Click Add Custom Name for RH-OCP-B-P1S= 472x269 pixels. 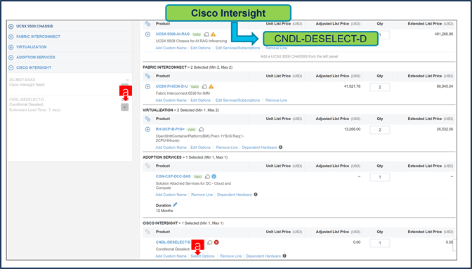(x=171, y=147)
